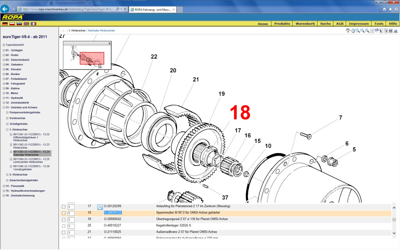Expand the 14 - Pneumatik tree node

click(x=4, y=186)
